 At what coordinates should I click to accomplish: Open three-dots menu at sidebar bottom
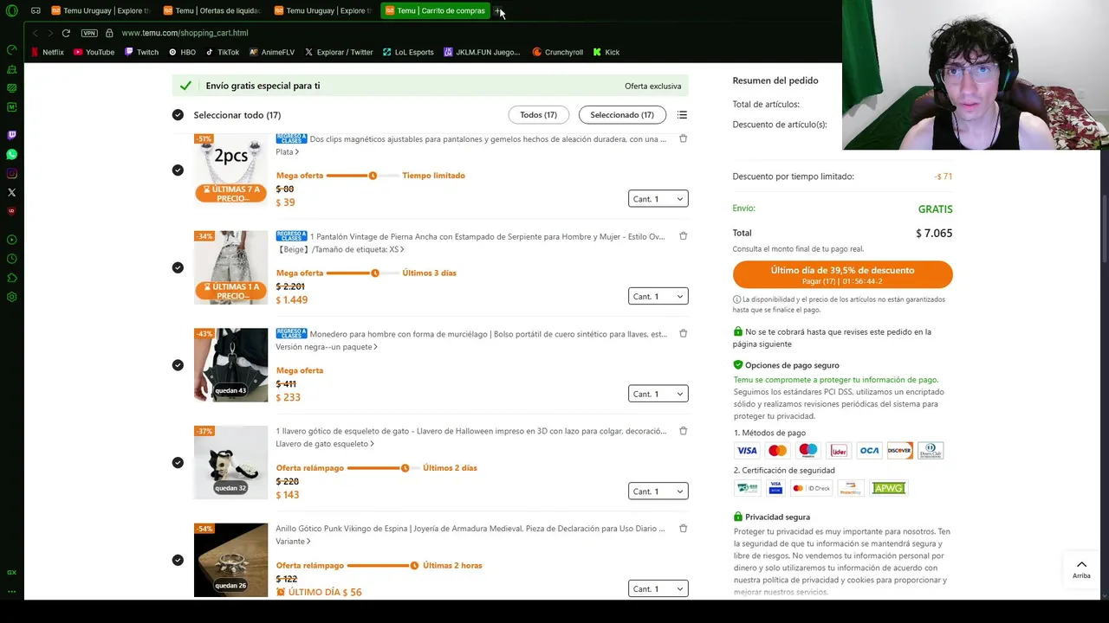tap(11, 592)
